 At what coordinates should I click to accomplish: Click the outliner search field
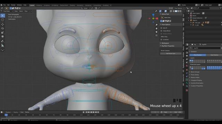(x=203, y=8)
